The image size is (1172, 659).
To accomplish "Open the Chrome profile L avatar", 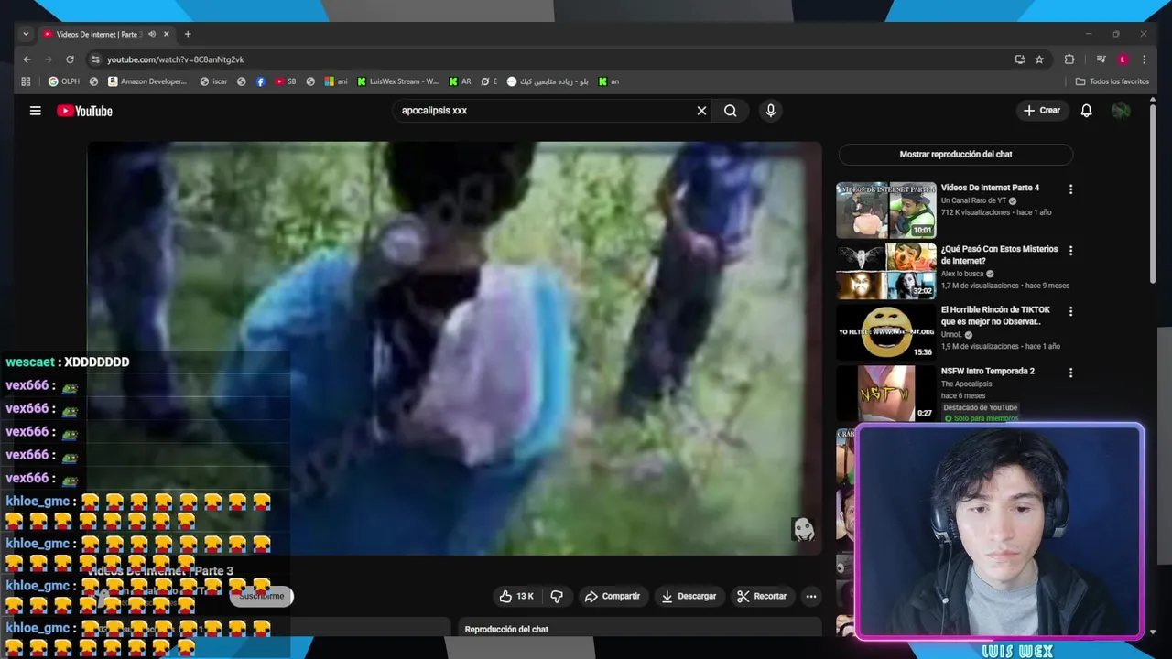I will (1123, 59).
